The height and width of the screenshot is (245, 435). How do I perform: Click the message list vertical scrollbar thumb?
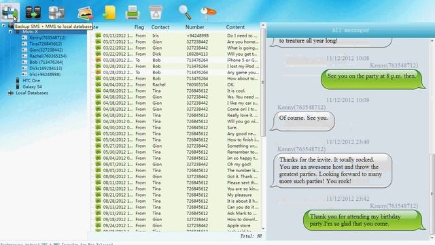(x=263, y=82)
